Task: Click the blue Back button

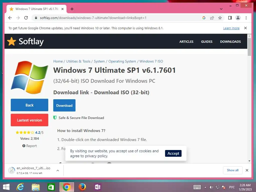Action: coord(29,105)
